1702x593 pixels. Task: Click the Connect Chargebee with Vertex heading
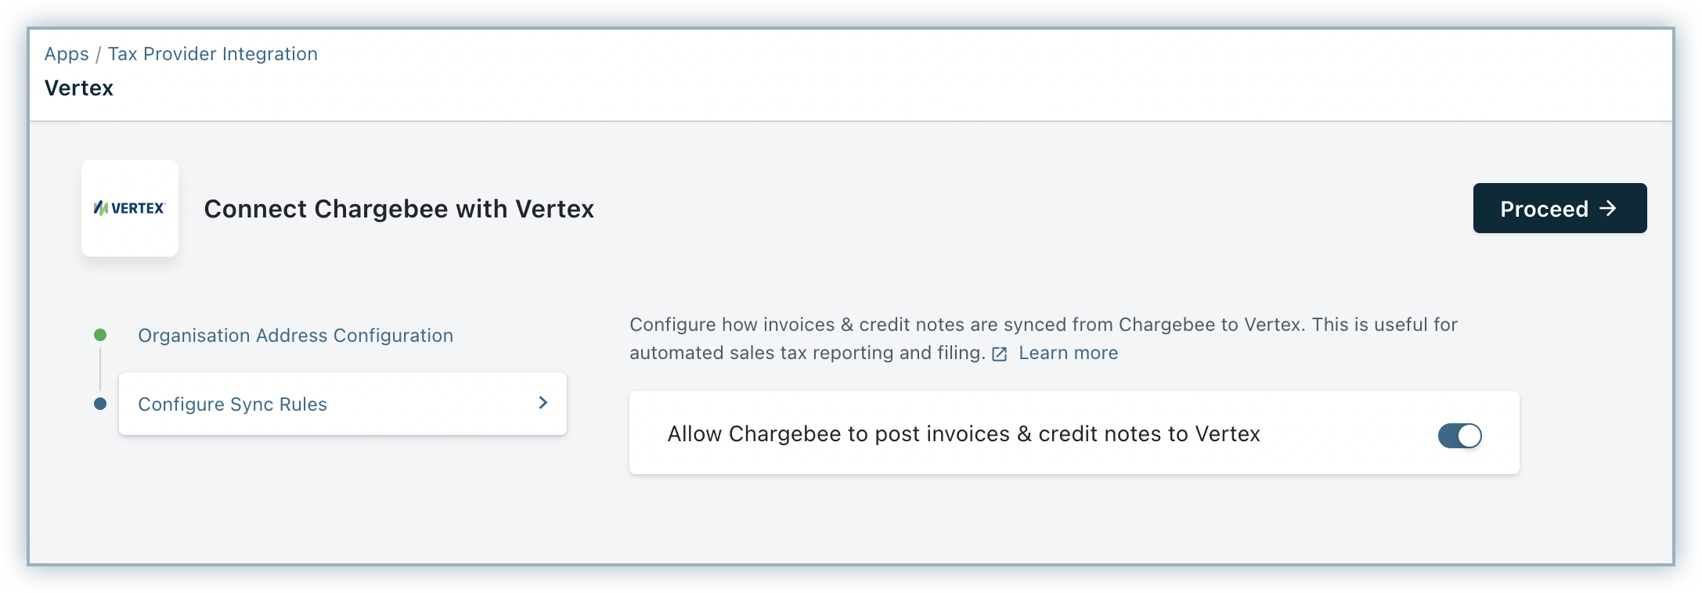(398, 209)
